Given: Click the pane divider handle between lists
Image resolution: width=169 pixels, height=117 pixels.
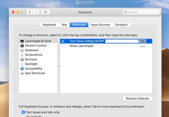Looking at the screenshot, I should (x=59, y=66).
